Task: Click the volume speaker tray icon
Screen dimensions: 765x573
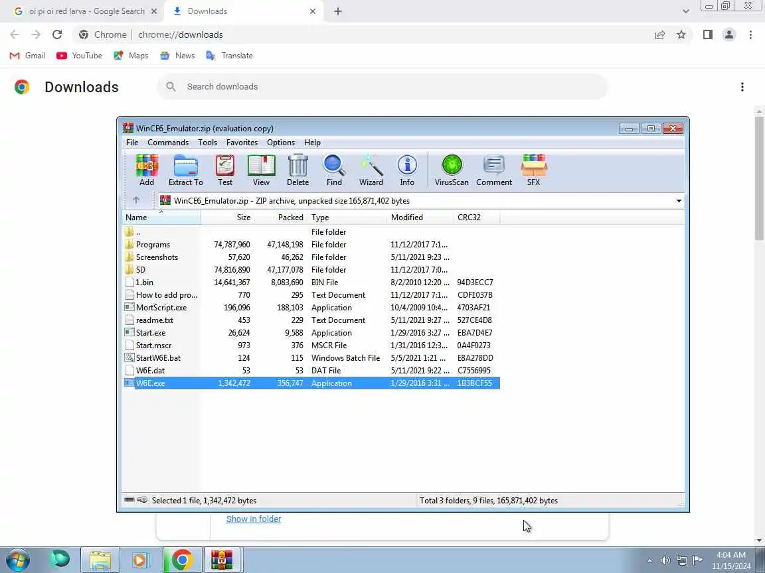Action: (x=665, y=560)
